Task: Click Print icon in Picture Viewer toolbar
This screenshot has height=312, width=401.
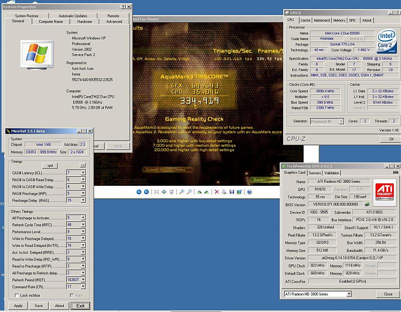Action: pyautogui.click(x=224, y=192)
